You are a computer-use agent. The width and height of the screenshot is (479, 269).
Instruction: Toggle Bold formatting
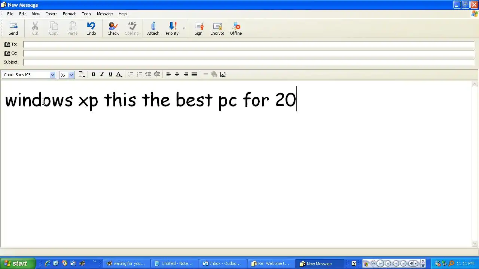coord(93,74)
